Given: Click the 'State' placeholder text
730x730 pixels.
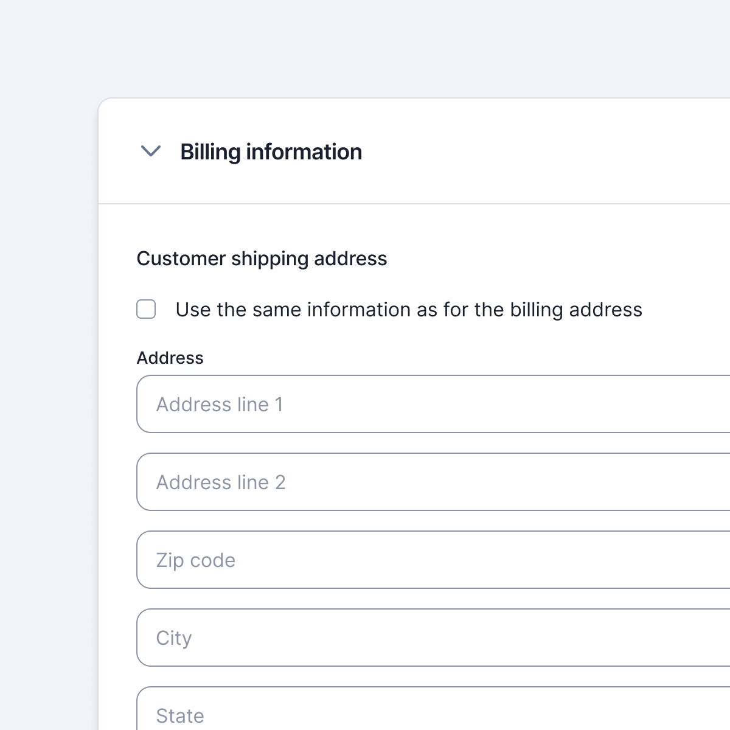Looking at the screenshot, I should point(180,716).
